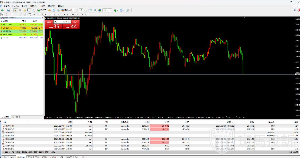Click the Zoom In magnifier icon

pyautogui.click(x=91, y=10)
